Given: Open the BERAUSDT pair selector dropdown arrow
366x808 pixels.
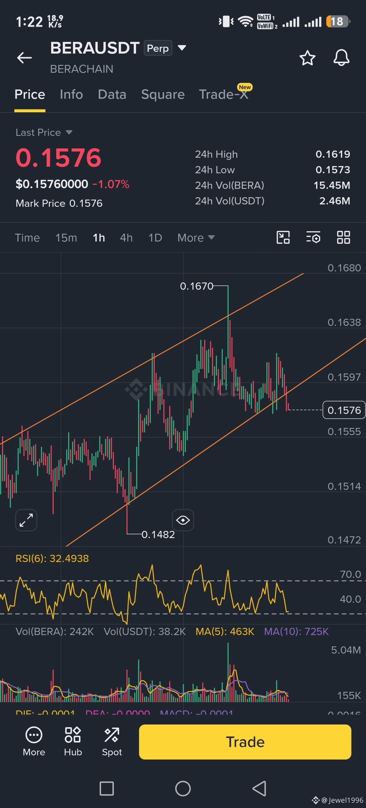Looking at the screenshot, I should 182,48.
